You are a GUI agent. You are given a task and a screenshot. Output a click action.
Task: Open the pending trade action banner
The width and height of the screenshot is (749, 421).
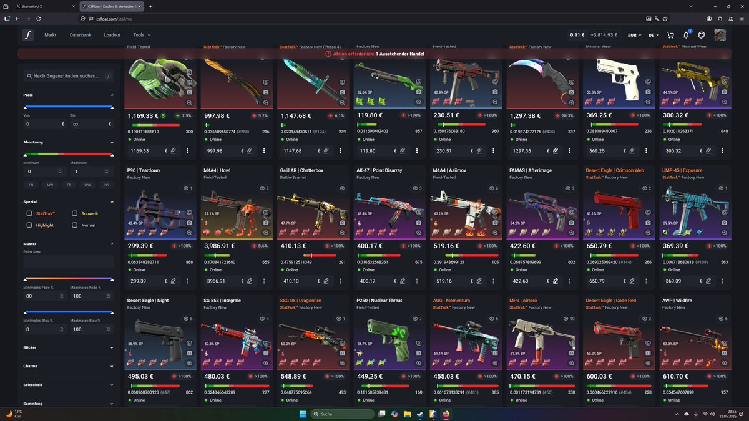374,54
